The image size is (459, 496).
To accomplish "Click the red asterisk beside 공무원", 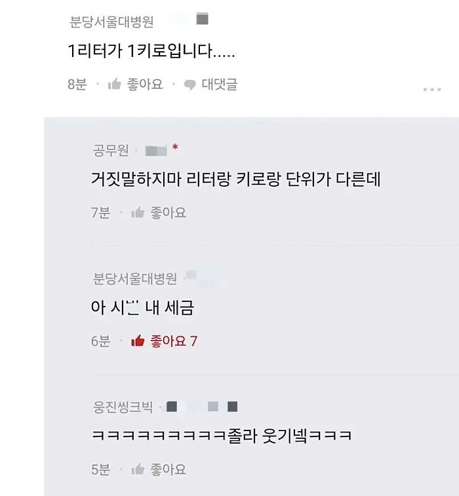I will pyautogui.click(x=175, y=147).
